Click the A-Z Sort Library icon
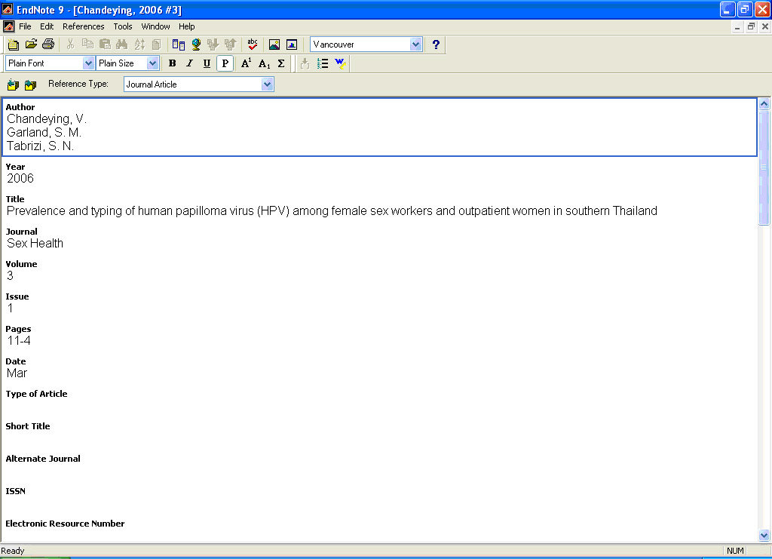772x559 pixels. (x=139, y=45)
